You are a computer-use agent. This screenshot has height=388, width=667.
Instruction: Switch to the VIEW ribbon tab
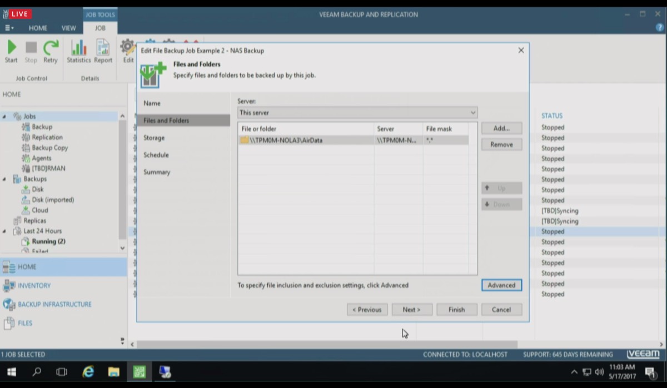tap(69, 28)
